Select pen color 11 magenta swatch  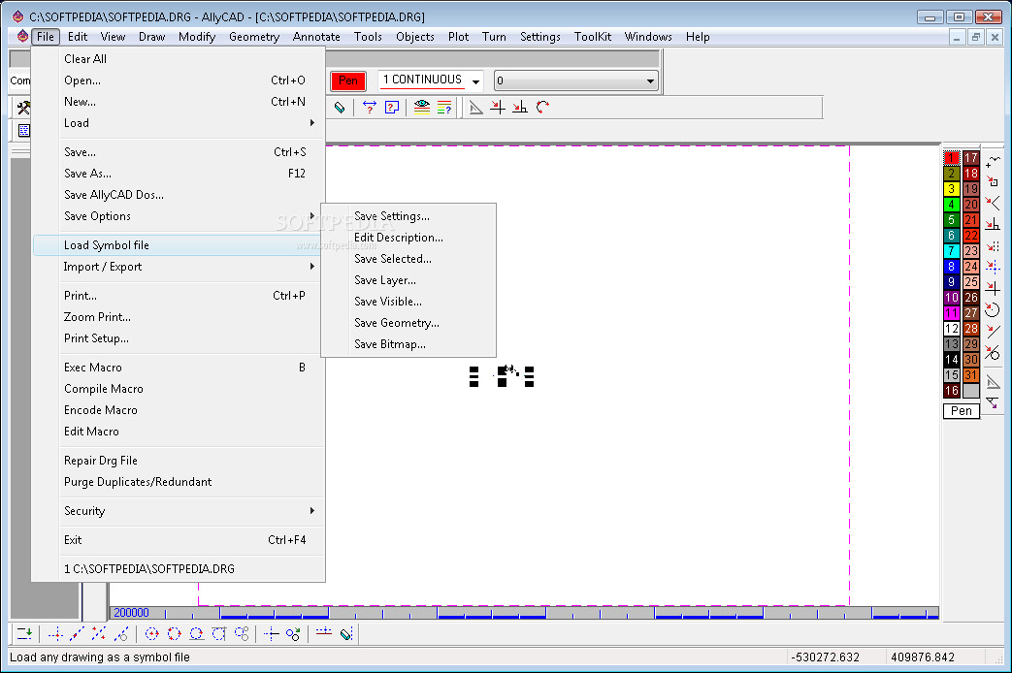951,313
